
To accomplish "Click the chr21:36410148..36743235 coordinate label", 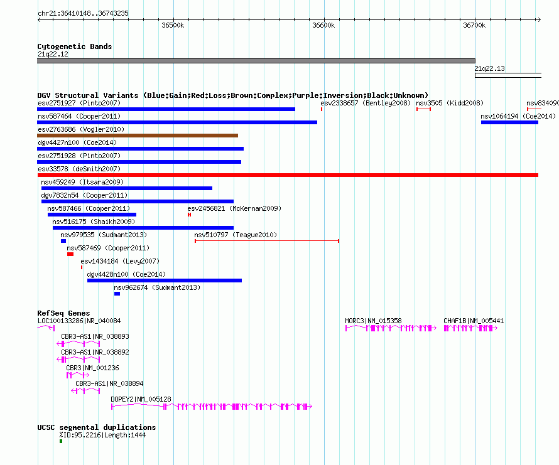I will (83, 13).
